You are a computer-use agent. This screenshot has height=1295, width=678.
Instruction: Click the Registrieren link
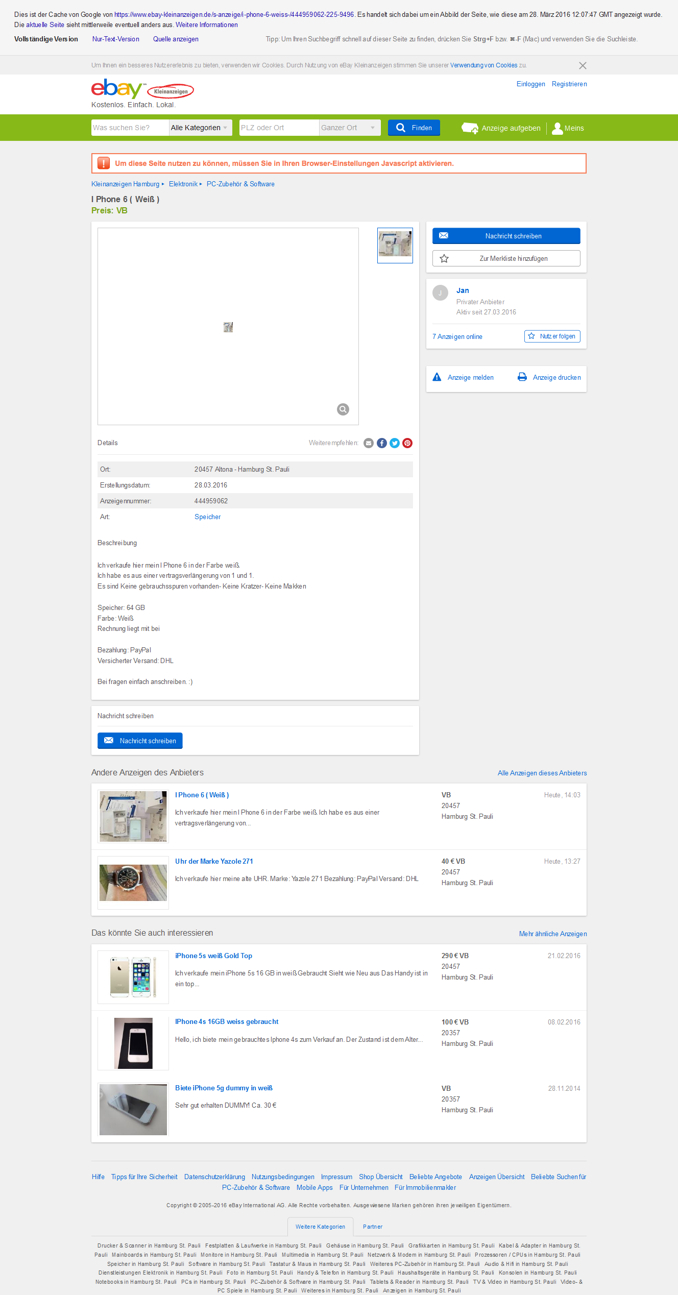click(x=569, y=84)
